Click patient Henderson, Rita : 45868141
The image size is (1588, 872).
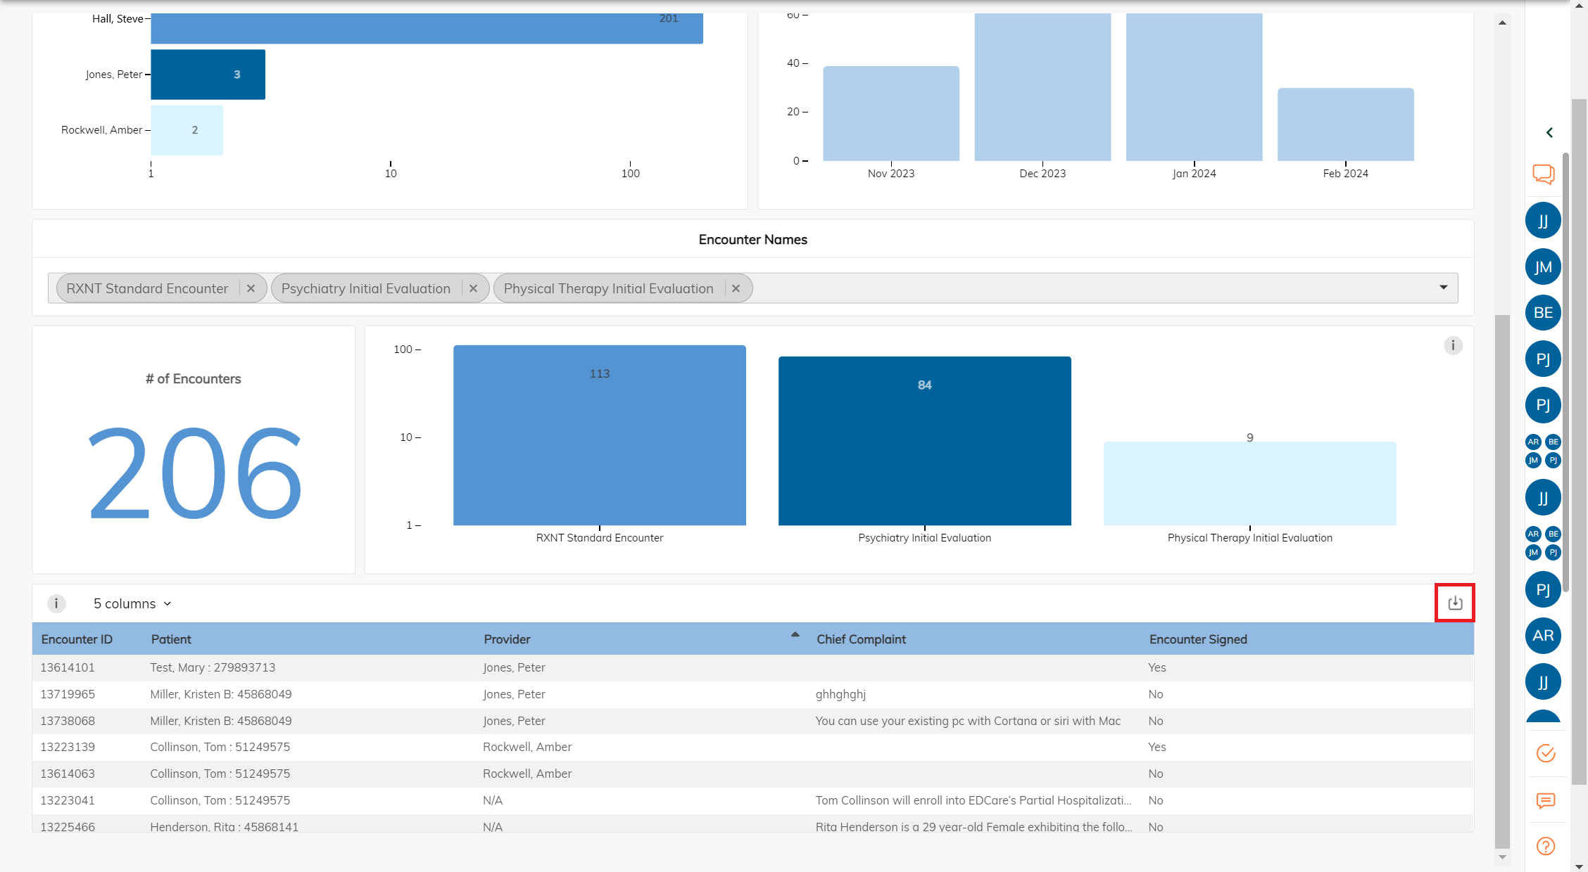[x=224, y=826]
